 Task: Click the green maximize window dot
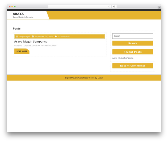tap(15, 6)
